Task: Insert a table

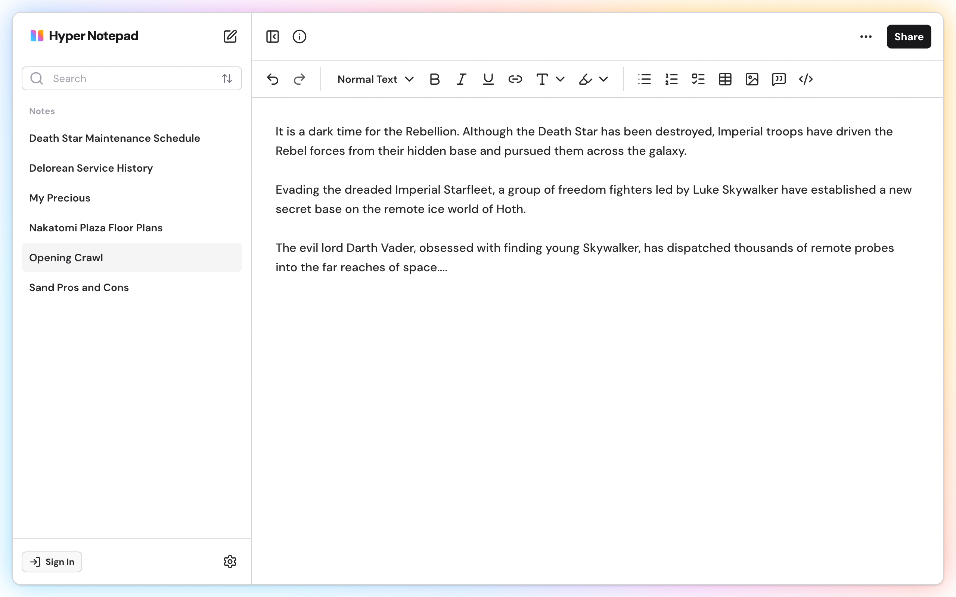Action: pyautogui.click(x=725, y=79)
